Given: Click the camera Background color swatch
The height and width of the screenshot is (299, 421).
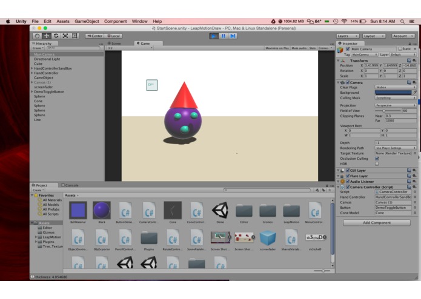Looking at the screenshot, I should coord(393,93).
